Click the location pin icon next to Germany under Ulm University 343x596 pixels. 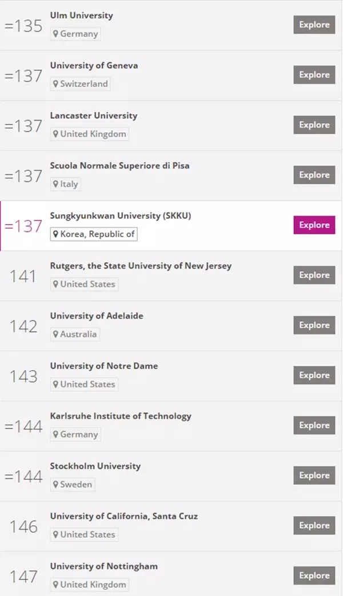point(55,34)
